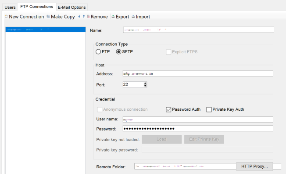286x174 pixels.
Task: Click the New Connection toolbar button
Action: tap(25, 17)
